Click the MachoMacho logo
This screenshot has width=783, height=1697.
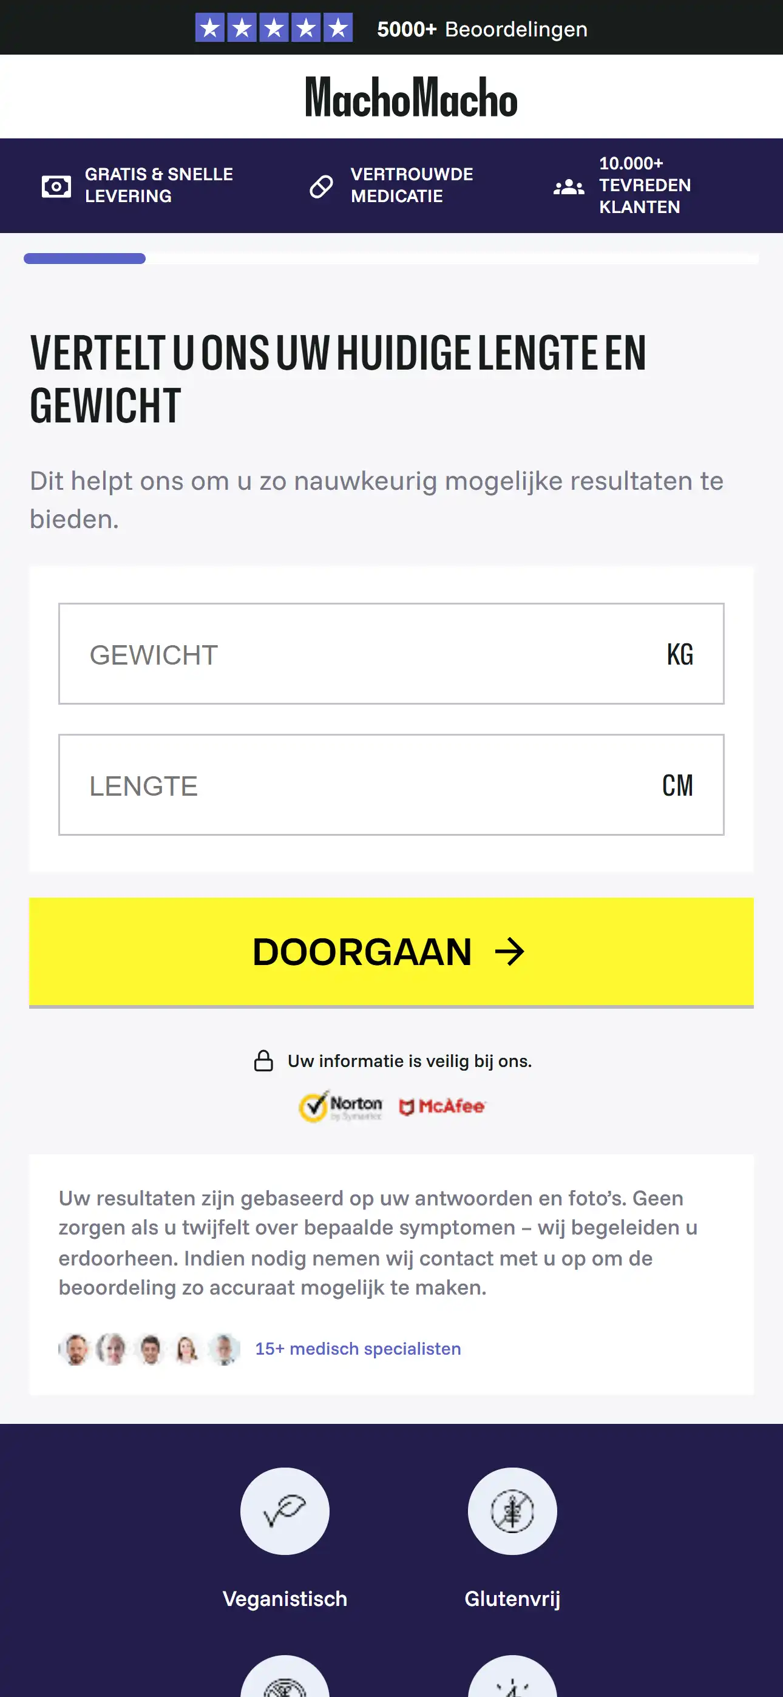click(410, 98)
